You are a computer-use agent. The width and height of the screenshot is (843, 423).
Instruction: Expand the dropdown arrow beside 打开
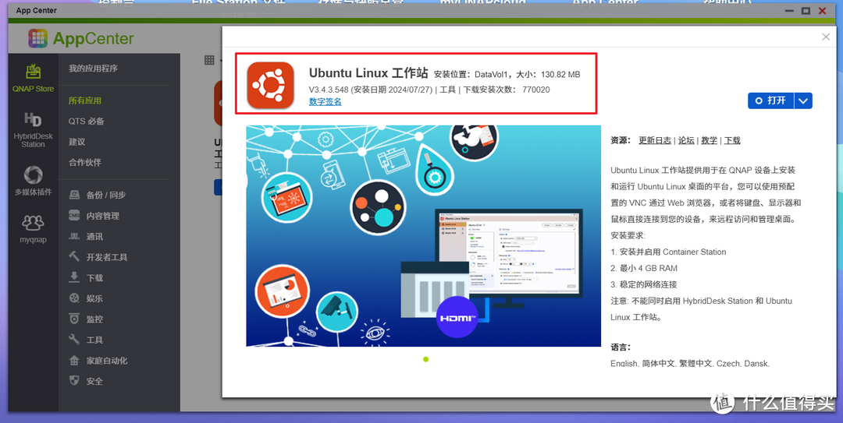(803, 100)
